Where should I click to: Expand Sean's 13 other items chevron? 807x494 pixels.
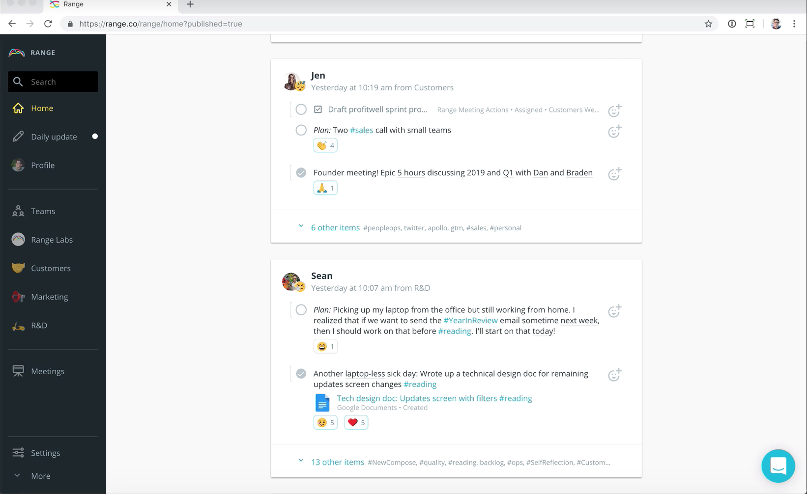pos(301,461)
